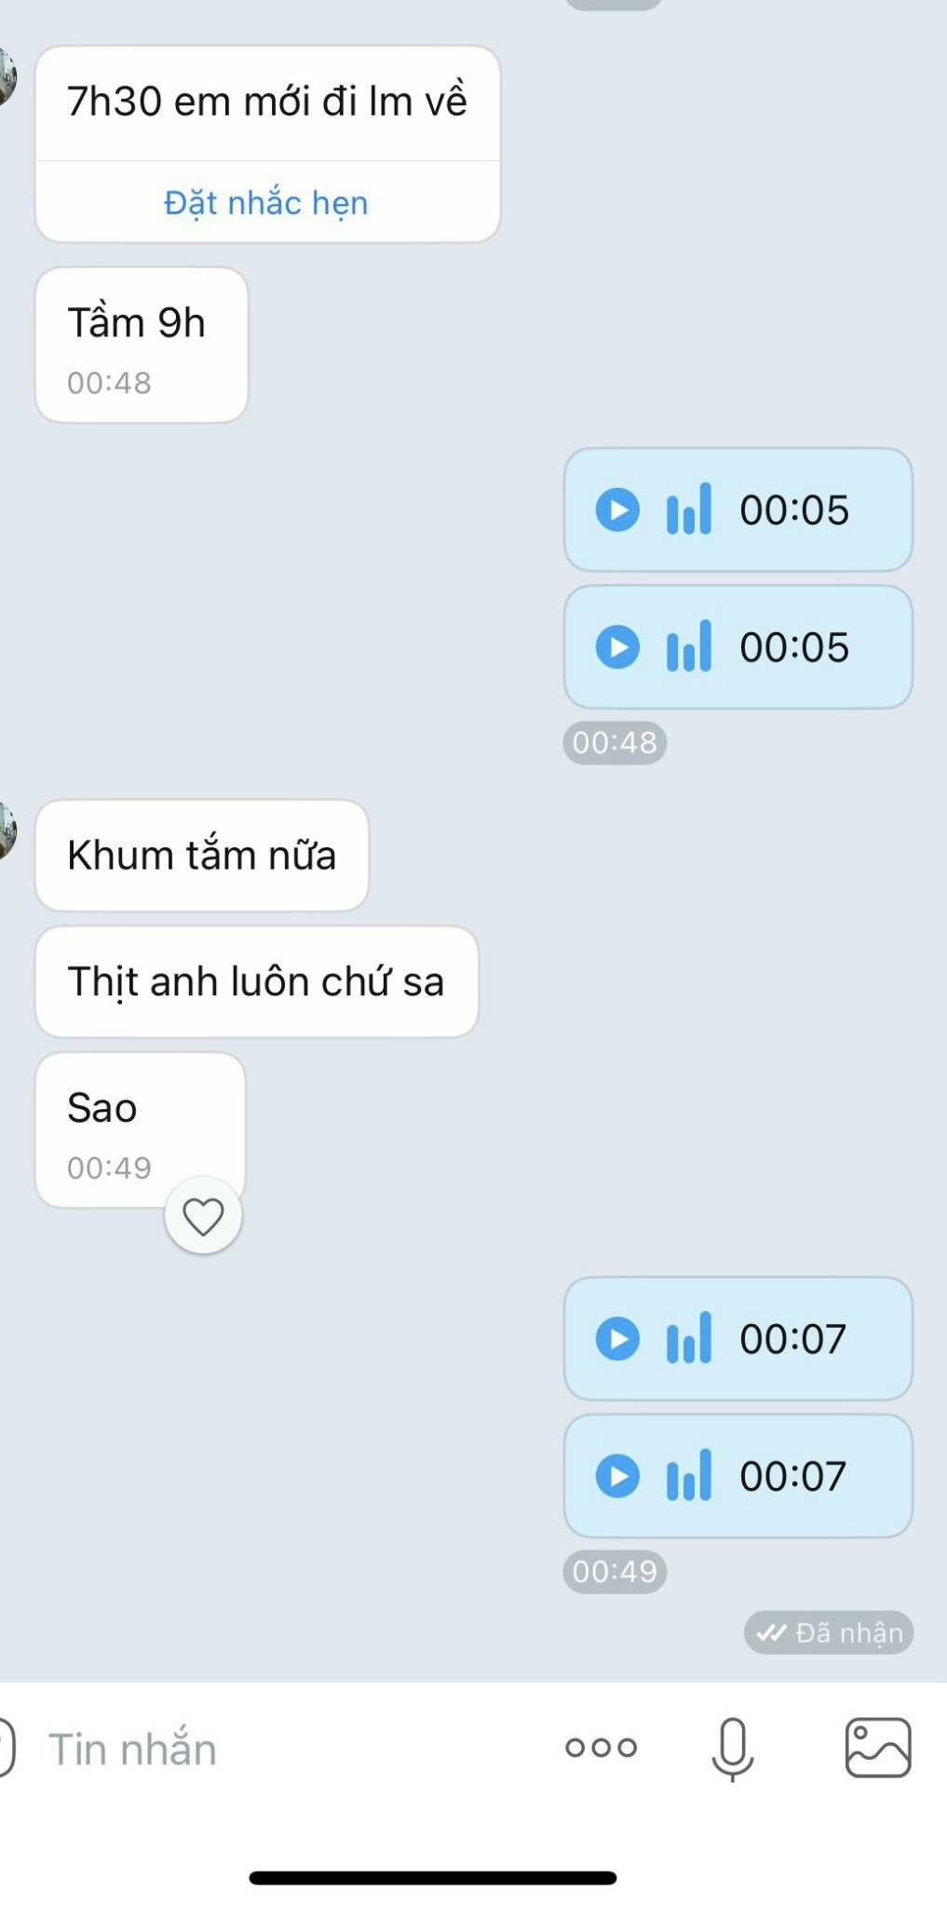Play the lower 00:05 voice message
Viewport: 947px width, 1906px height.
coord(617,647)
